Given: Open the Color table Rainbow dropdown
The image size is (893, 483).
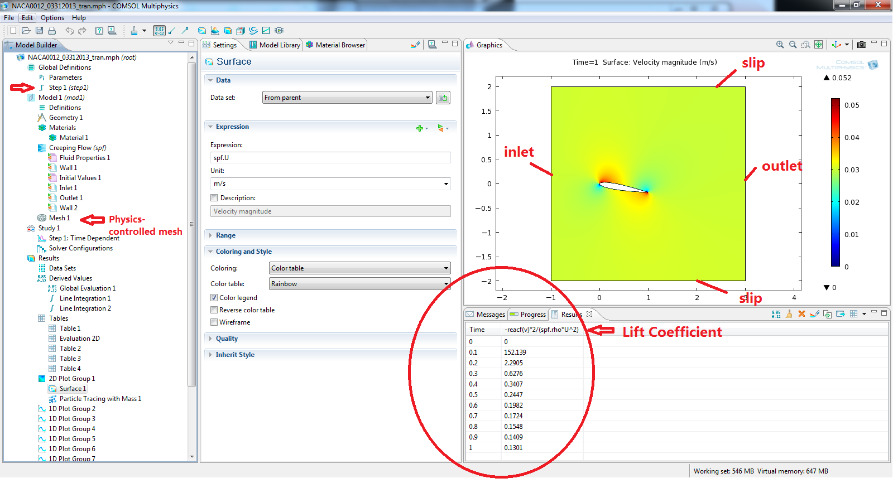Looking at the screenshot, I should point(359,284).
